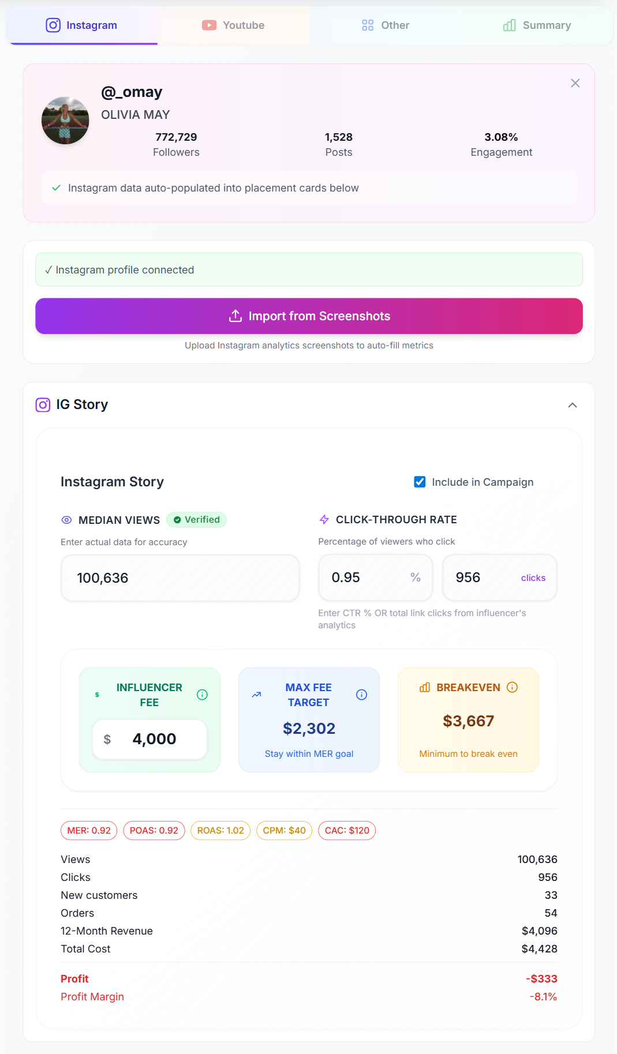Screen dimensions: 617x1054
Task: Click the Influencer Fee info icon
Action: pos(202,695)
